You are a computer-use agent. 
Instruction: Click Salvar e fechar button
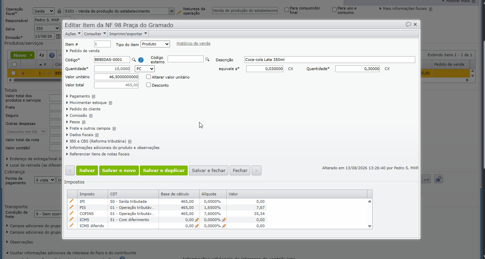(x=209, y=170)
